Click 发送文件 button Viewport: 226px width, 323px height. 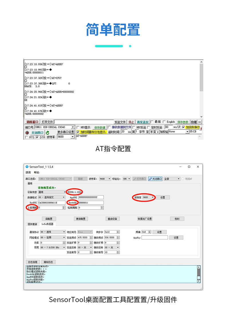coord(120,122)
